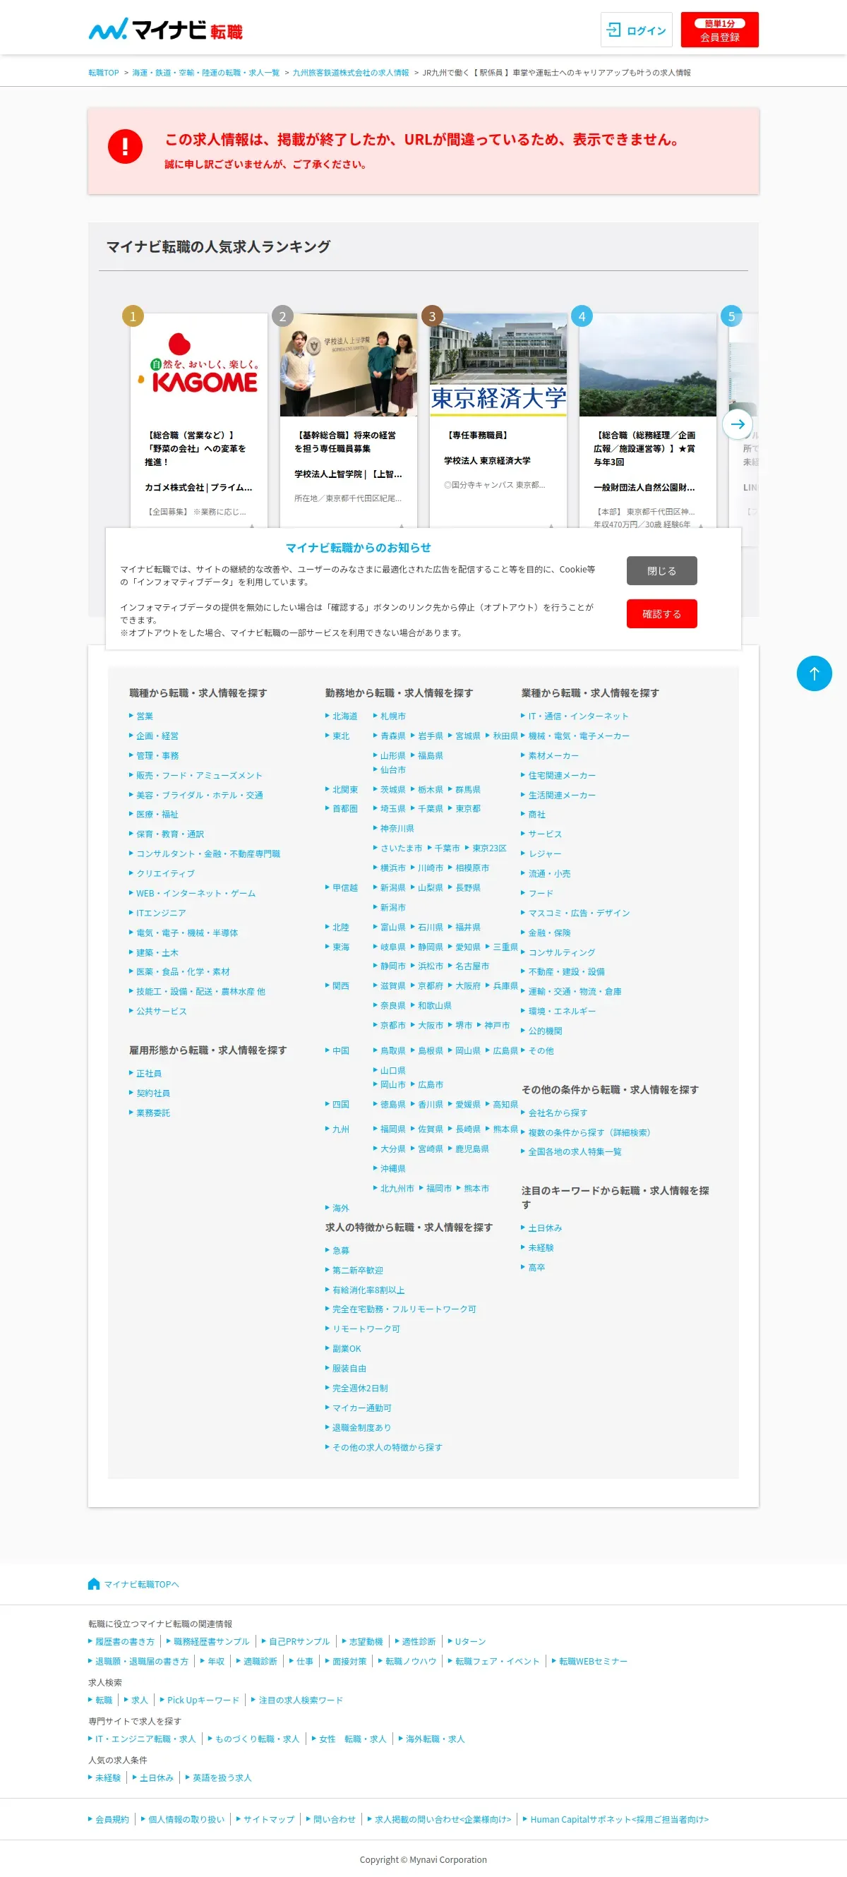Click the 確認する red button
The width and height of the screenshot is (847, 1877).
click(661, 613)
